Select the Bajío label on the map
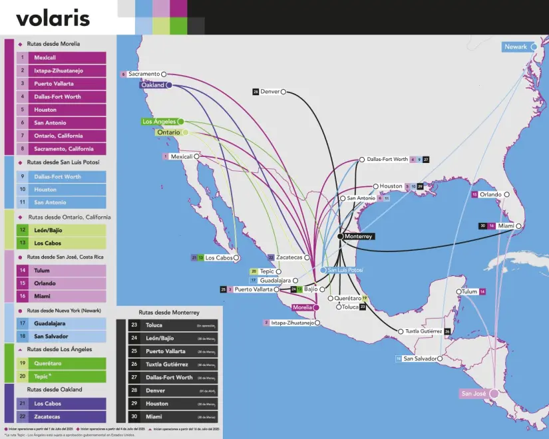 [x=311, y=289]
